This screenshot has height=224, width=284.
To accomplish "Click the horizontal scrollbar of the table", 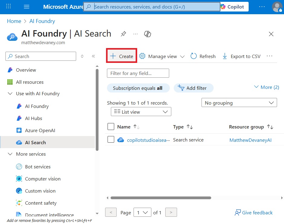I will (x=161, y=198).
